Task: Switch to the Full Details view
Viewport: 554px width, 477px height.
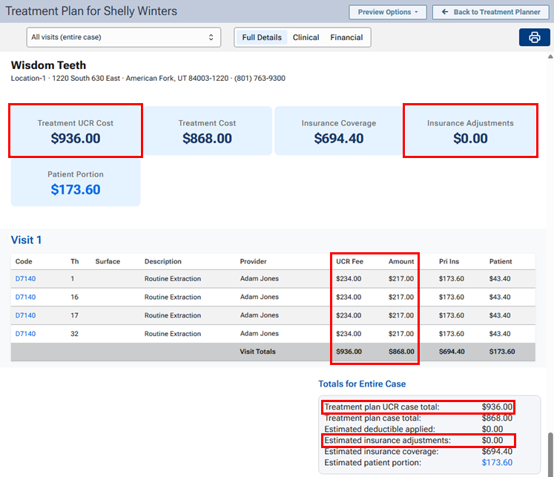Action: pyautogui.click(x=263, y=37)
